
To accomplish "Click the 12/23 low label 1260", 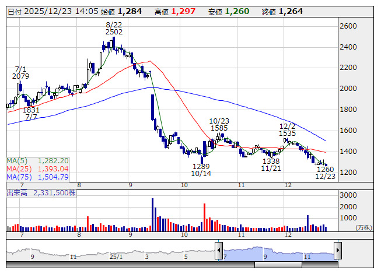I will tap(325, 169).
